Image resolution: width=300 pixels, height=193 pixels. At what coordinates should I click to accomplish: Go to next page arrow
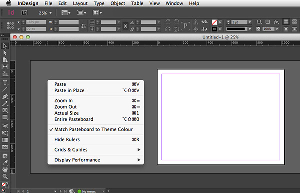click(x=61, y=191)
